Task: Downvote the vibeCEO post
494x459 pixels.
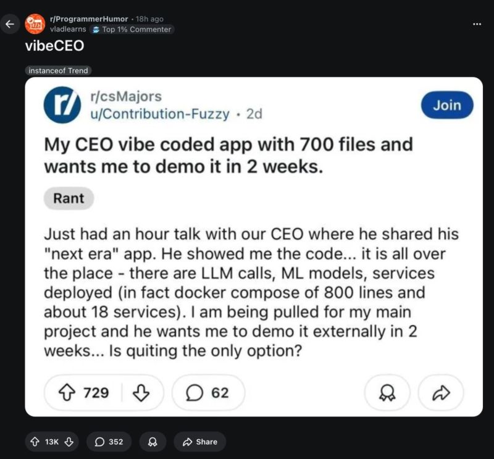Action: coord(69,441)
